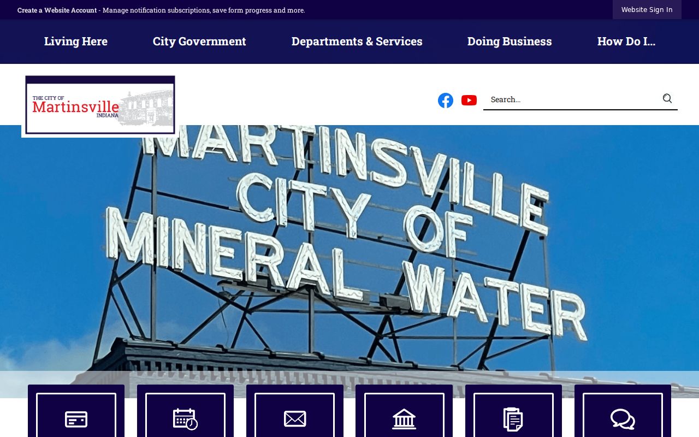This screenshot has width=699, height=437.
Task: Click the Create a Website Account link
Action: click(x=57, y=10)
